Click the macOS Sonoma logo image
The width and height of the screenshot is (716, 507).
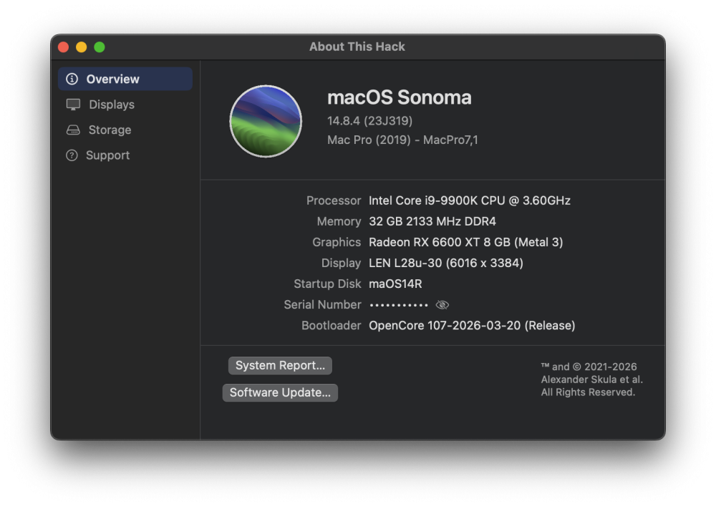[266, 121]
